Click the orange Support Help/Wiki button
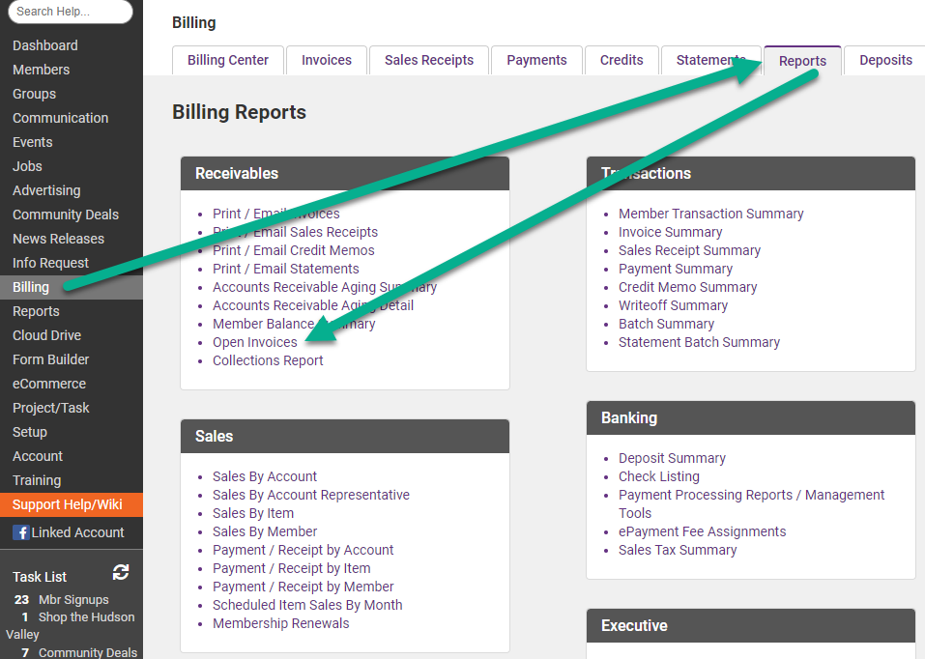The image size is (925, 659). pos(68,504)
